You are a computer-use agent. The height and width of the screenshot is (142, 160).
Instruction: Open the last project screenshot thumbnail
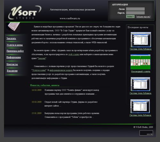pyautogui.click(x=140, y=106)
